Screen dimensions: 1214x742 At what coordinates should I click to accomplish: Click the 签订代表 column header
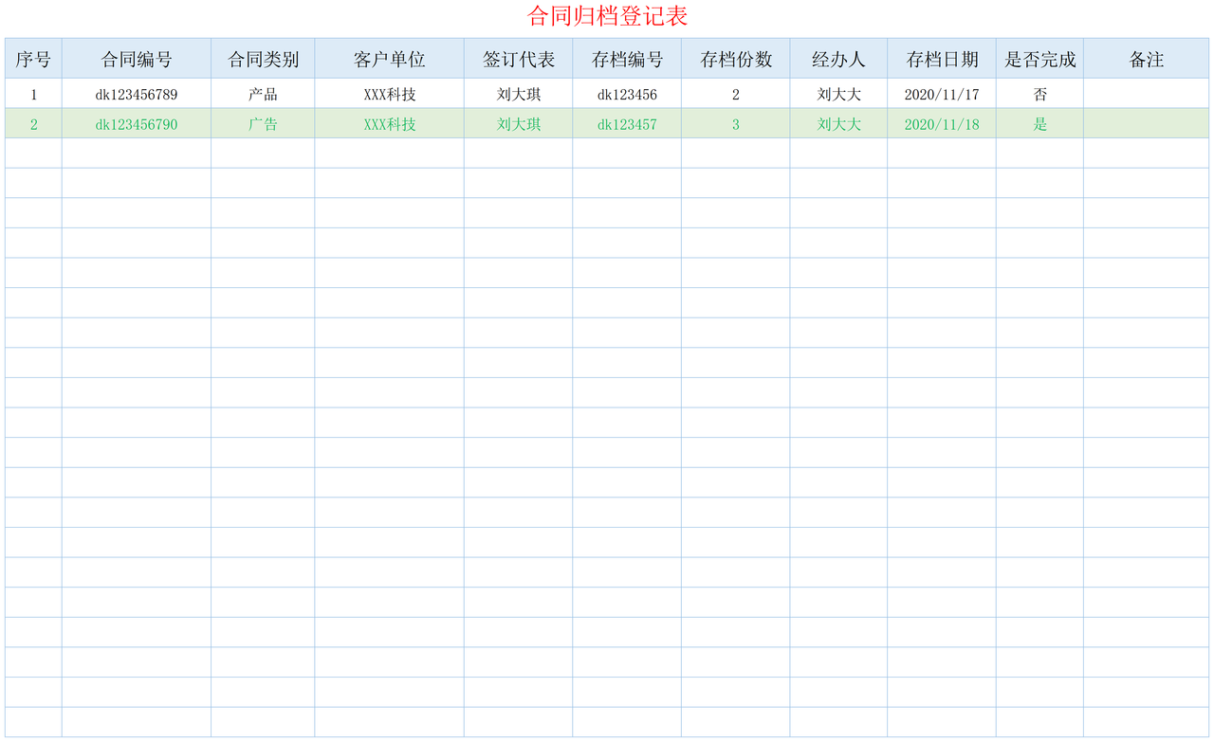click(519, 58)
